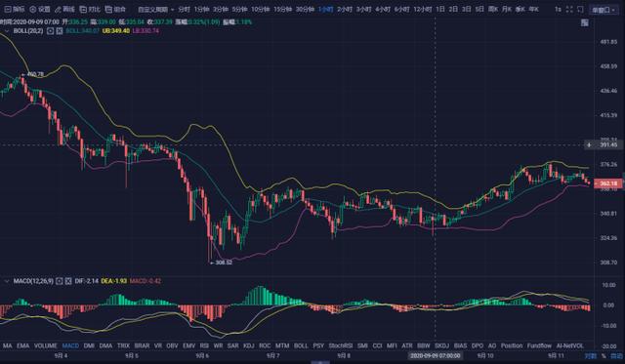The width and height of the screenshot is (625, 364).
Task: Open the window layout dropdown at top right
Action: click(604, 10)
